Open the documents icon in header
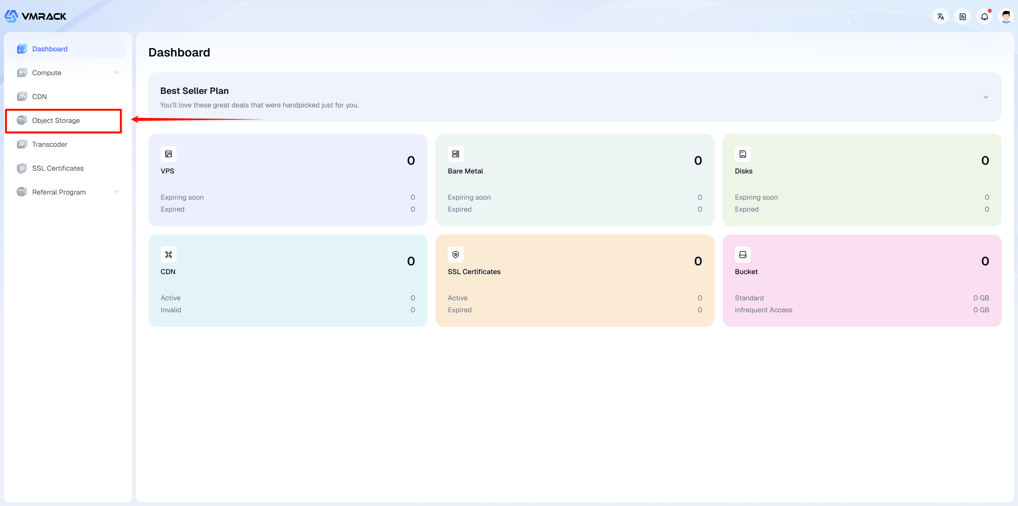This screenshot has height=506, width=1018. [x=962, y=17]
